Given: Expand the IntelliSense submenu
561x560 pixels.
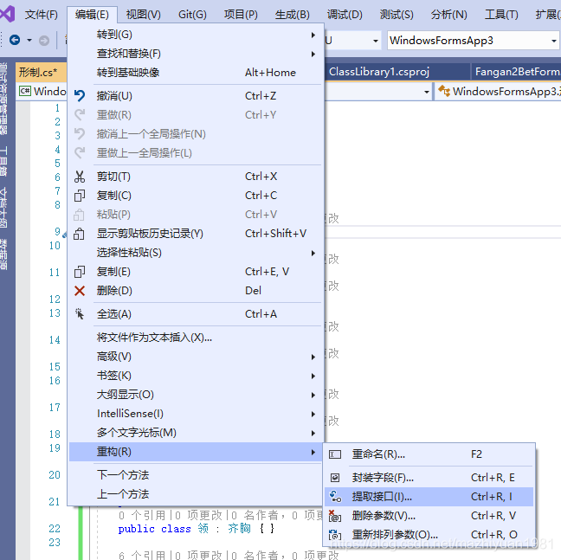Looking at the screenshot, I should (x=130, y=414).
